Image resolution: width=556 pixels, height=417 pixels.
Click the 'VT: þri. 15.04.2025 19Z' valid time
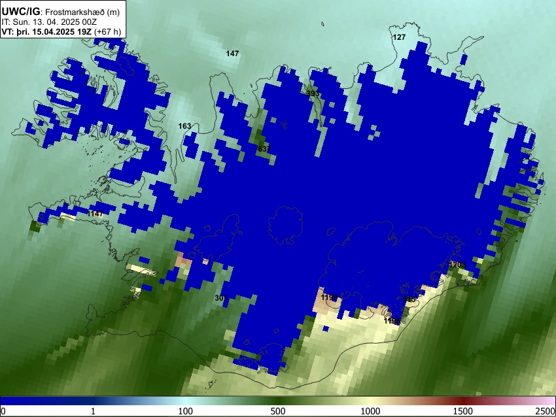[x=48, y=31]
